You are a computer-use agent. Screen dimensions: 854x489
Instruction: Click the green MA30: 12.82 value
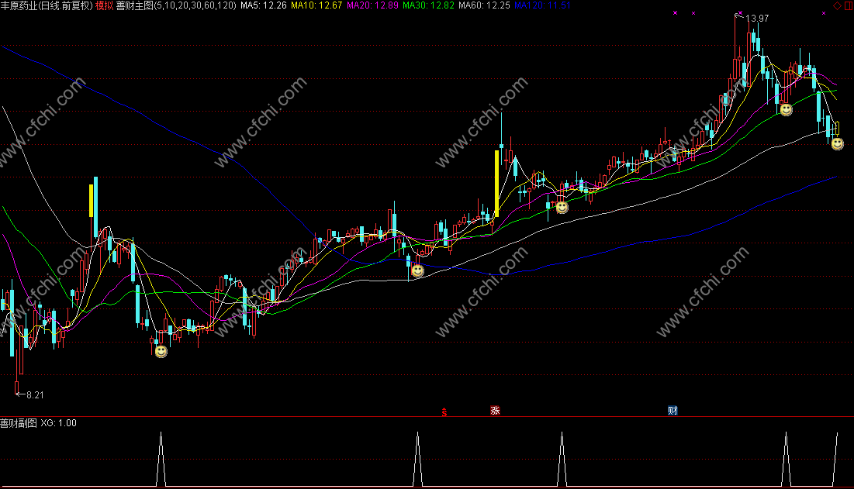coord(428,5)
